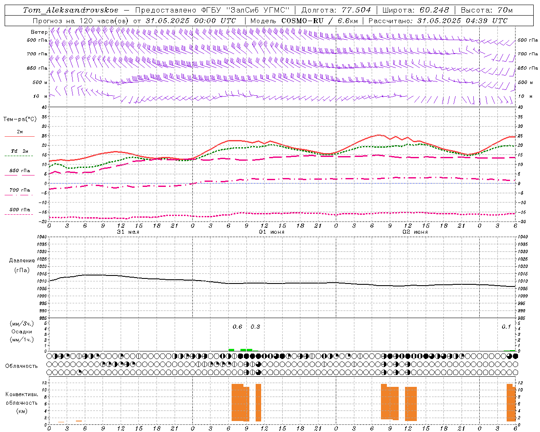Select the Широта: 60.248 value
The image size is (540, 432).
point(416,10)
